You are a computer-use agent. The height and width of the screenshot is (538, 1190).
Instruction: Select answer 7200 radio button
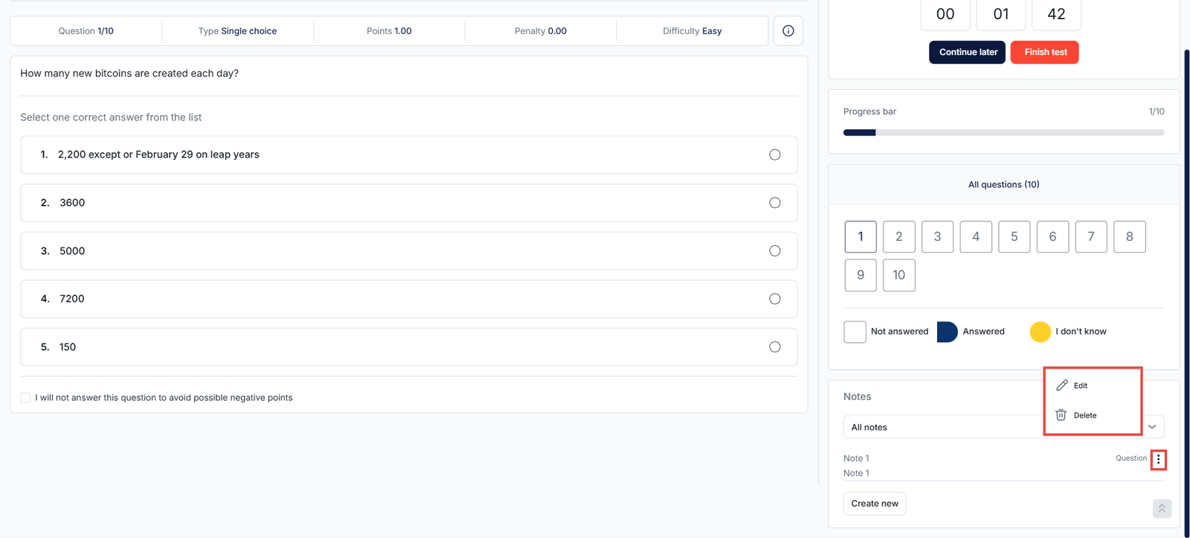[x=774, y=299]
